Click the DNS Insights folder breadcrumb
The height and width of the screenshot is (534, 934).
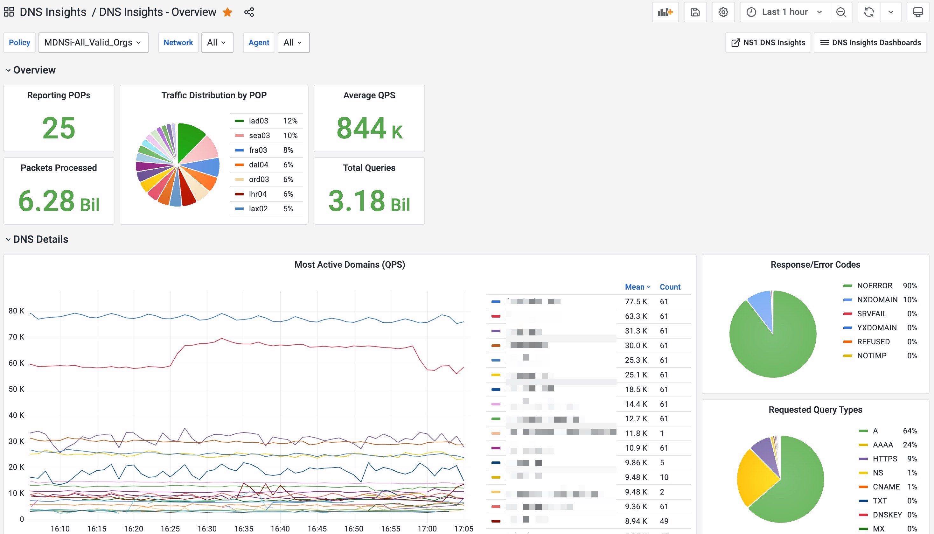(x=53, y=12)
